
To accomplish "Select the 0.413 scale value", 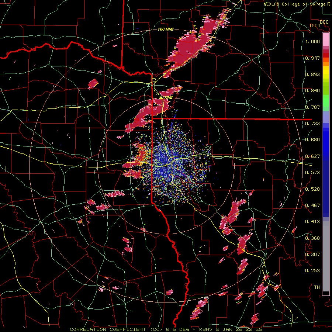I will coord(312,222).
